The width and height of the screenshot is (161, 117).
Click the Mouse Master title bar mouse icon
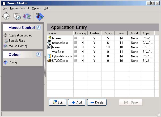pos(4,3)
